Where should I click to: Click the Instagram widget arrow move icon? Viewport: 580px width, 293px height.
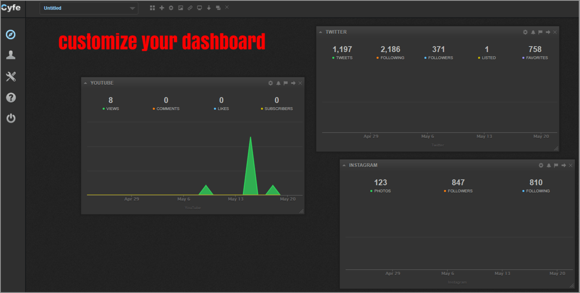tap(564, 165)
